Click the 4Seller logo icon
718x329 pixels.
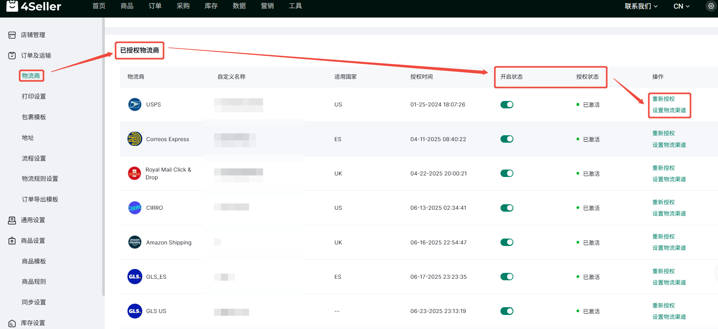click(x=12, y=6)
